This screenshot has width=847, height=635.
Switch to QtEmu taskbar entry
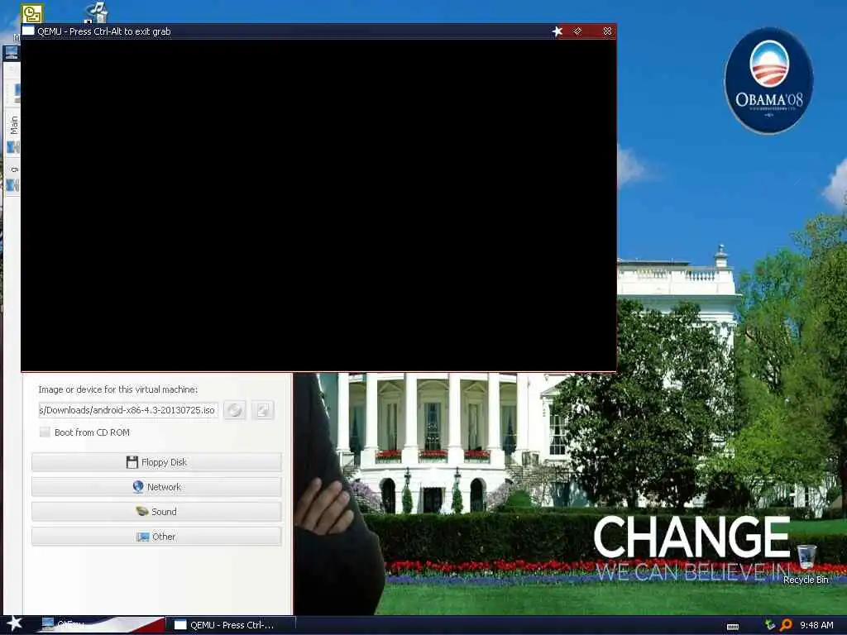(x=100, y=625)
